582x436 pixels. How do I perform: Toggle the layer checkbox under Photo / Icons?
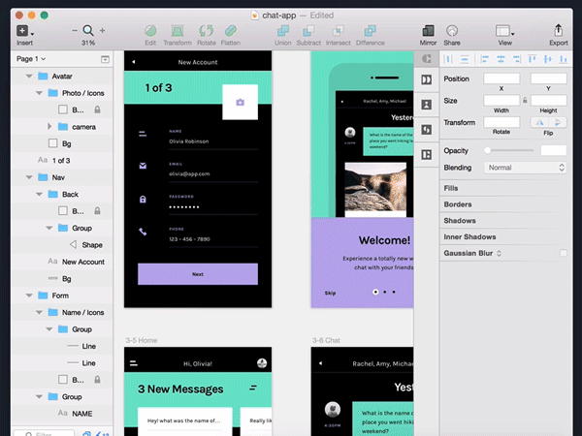point(63,110)
